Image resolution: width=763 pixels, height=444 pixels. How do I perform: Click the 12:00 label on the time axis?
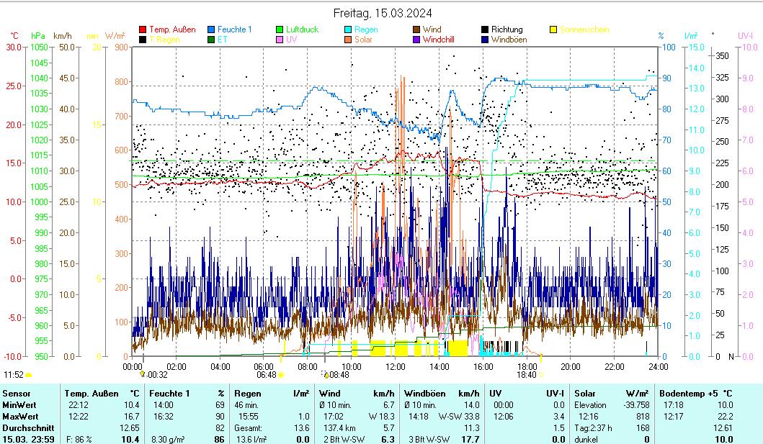[396, 366]
